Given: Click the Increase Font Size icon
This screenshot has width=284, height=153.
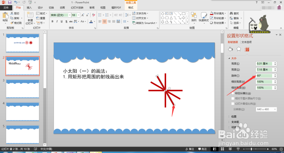Looking at the screenshot, I should 83,15.
